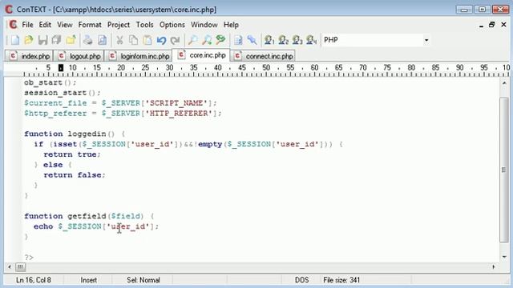
Task: Open the File menu
Action: click(x=27, y=25)
